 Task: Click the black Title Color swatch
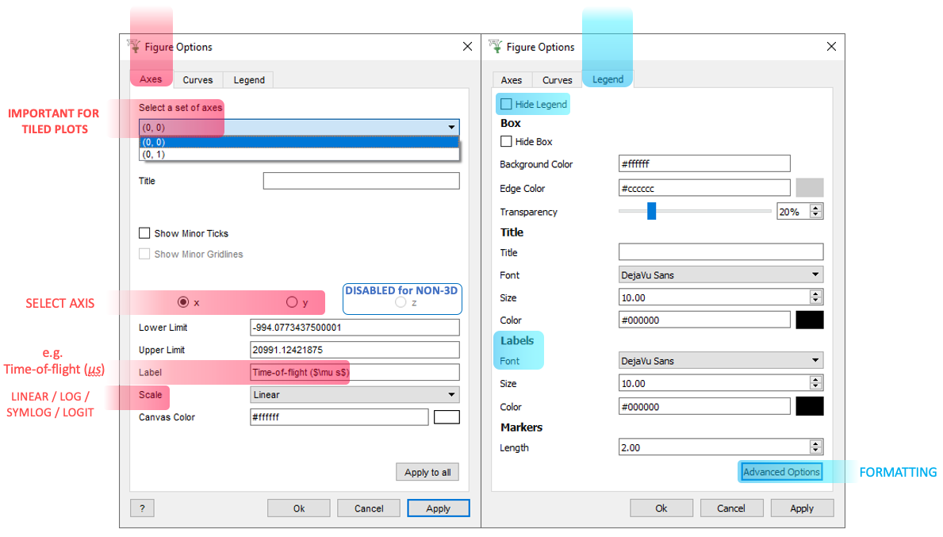coord(811,320)
